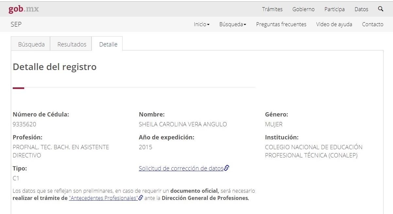
Task: Open Trámites in the top bar
Action: (272, 9)
